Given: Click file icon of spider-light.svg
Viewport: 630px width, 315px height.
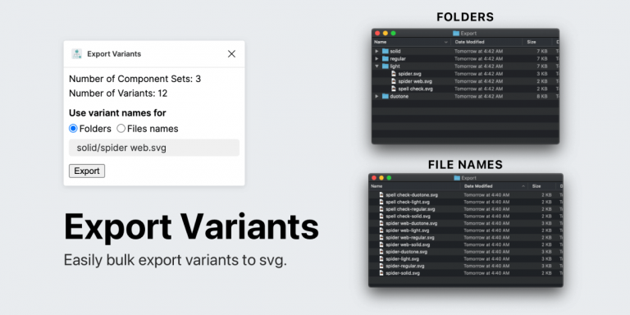Looking at the screenshot, I should [381, 258].
